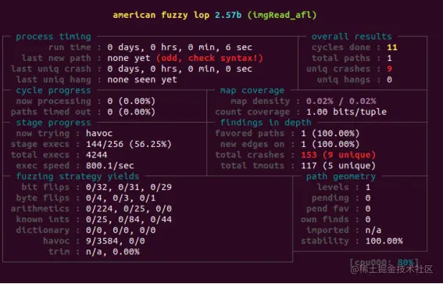Viewport: 443px width, 284px height.
Task: Click exec speed '800.1/sec'
Action: pyautogui.click(x=110, y=166)
